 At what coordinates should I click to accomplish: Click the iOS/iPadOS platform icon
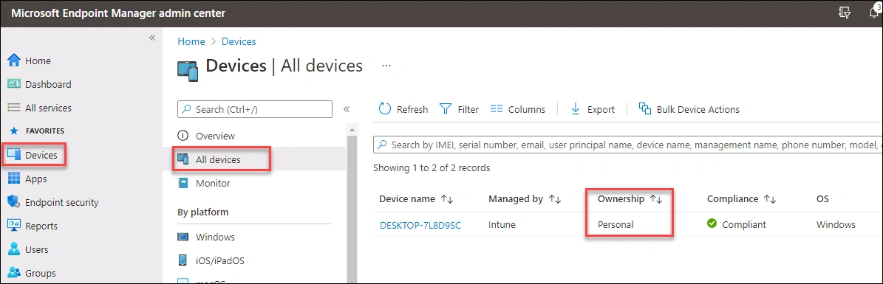(183, 260)
